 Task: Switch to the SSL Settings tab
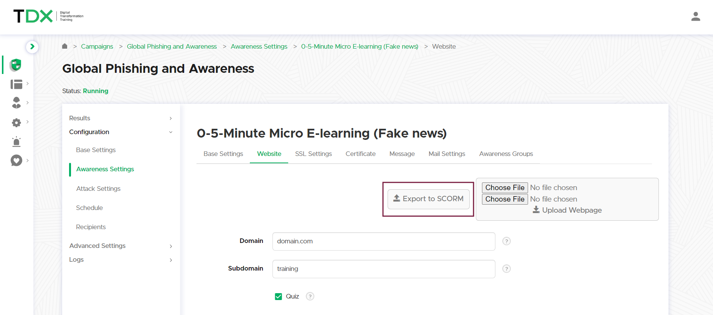point(313,154)
